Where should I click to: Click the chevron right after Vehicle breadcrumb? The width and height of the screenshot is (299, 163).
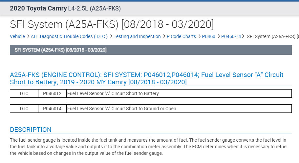[x=28, y=36]
